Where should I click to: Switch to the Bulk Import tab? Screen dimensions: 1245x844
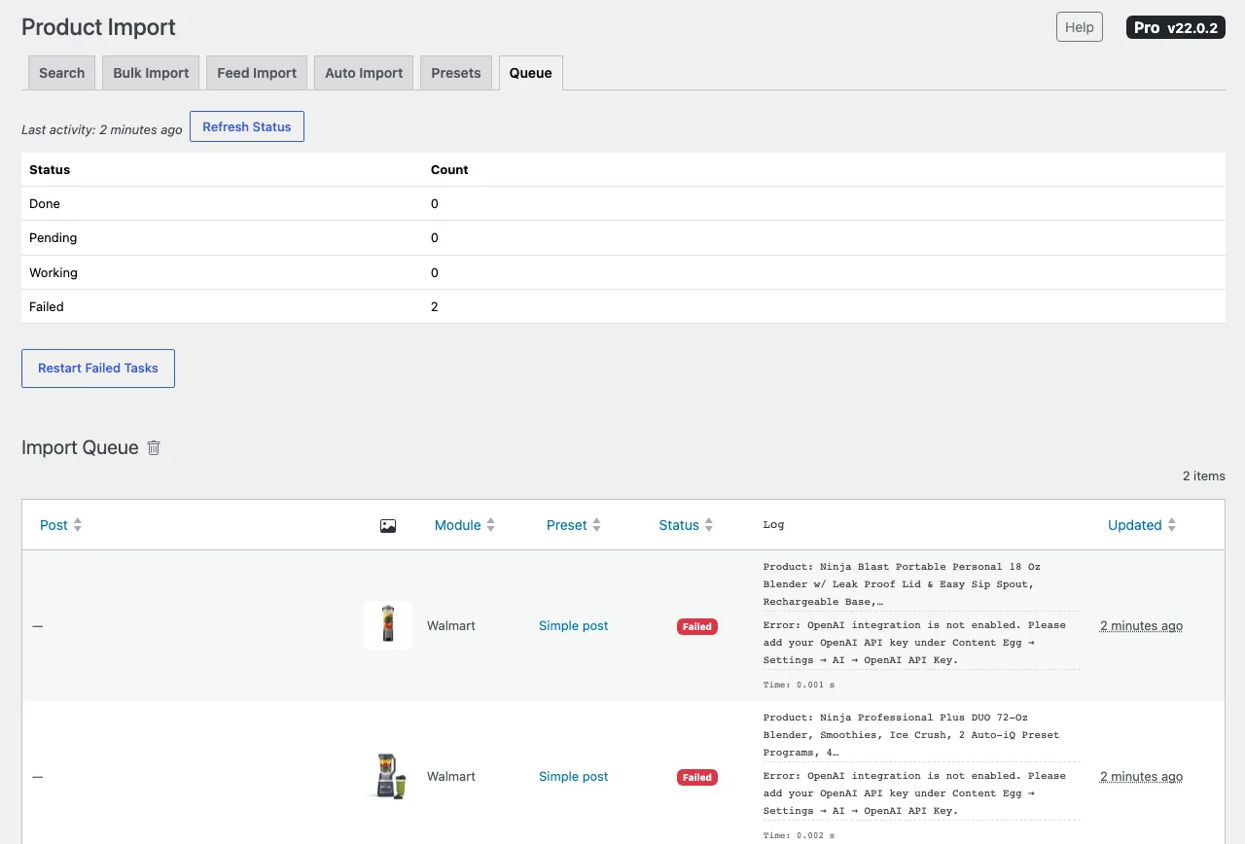click(x=151, y=73)
